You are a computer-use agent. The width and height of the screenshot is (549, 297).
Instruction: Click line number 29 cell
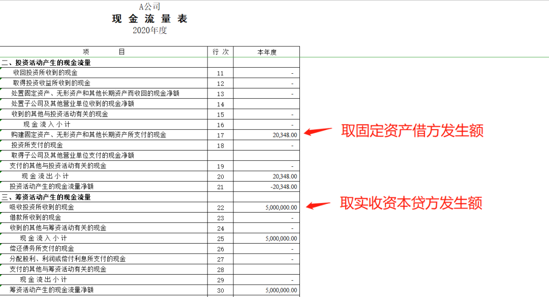point(220,280)
